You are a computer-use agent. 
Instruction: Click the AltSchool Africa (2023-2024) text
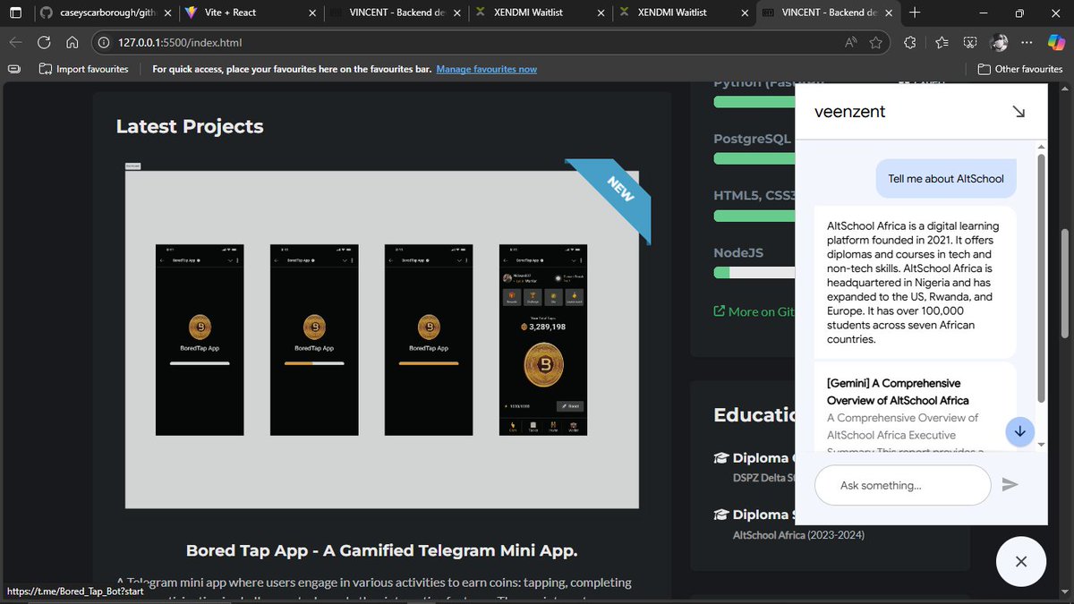(798, 535)
